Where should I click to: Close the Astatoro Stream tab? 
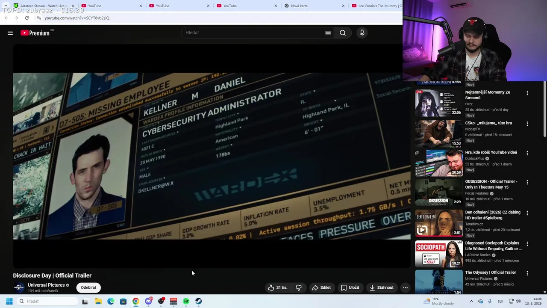[73, 6]
